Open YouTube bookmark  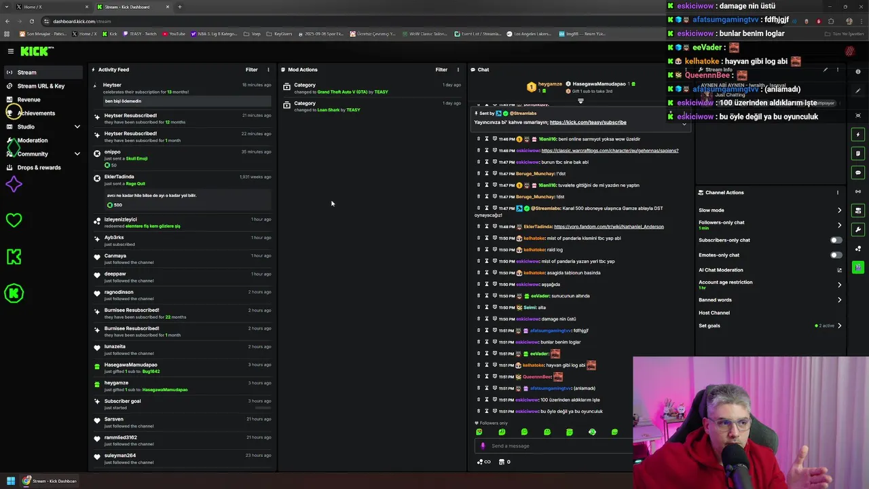click(174, 33)
